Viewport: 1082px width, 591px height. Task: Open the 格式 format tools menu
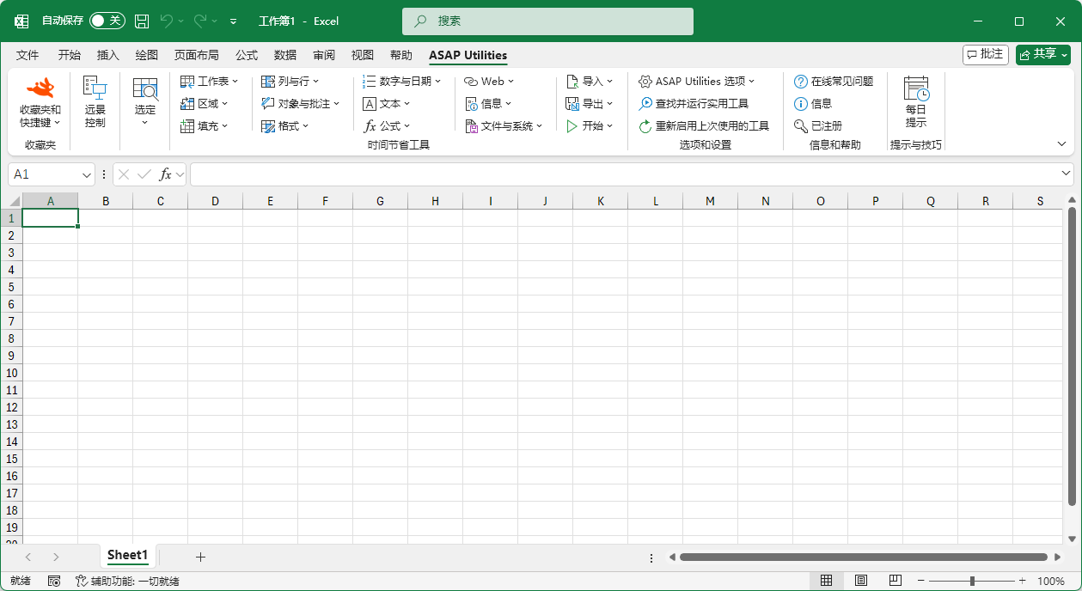pyautogui.click(x=284, y=126)
